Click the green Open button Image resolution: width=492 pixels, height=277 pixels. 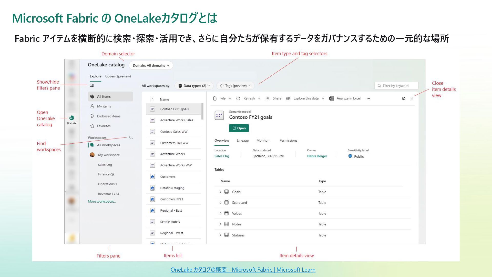pyautogui.click(x=239, y=128)
